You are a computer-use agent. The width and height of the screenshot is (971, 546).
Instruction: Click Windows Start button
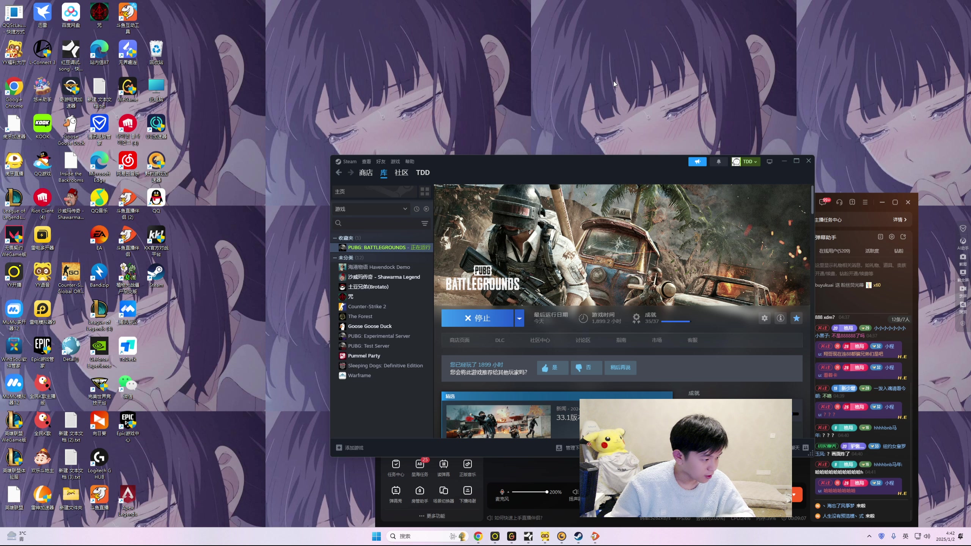coord(376,536)
